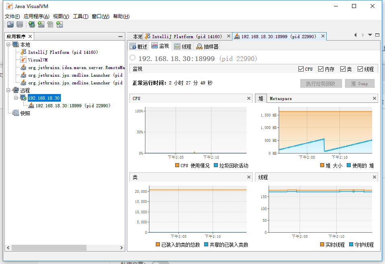This screenshot has height=264, width=385.
Task: Click the save snapshot toolbar icon
Action: click(20, 25)
